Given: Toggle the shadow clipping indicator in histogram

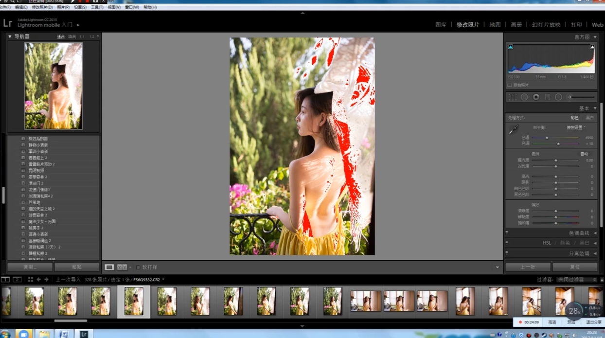Looking at the screenshot, I should pos(510,47).
